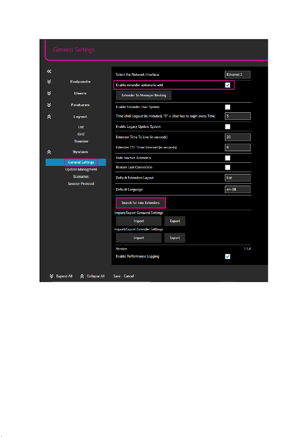The height and width of the screenshot is (437, 308).
Task: Open Default Extenders Layout dropdown
Action: [237, 178]
